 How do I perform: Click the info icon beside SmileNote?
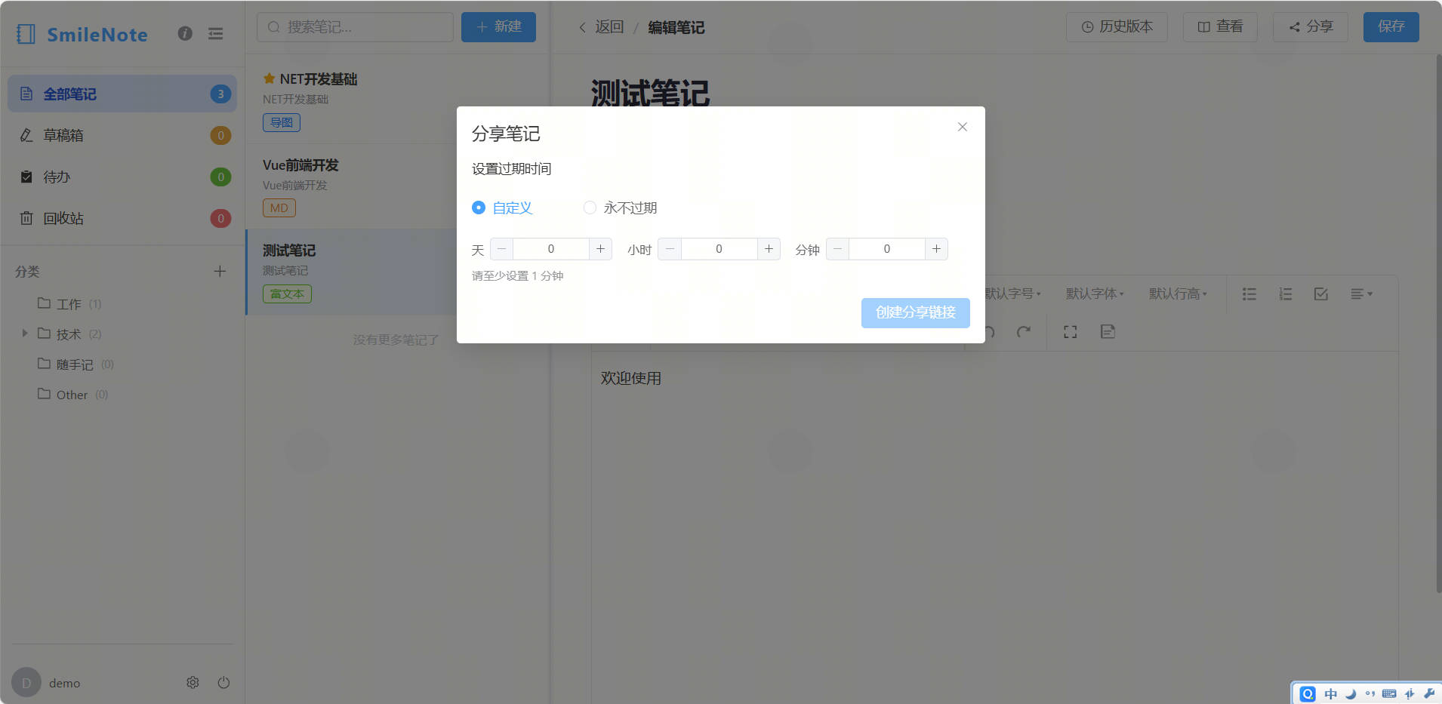coord(185,33)
